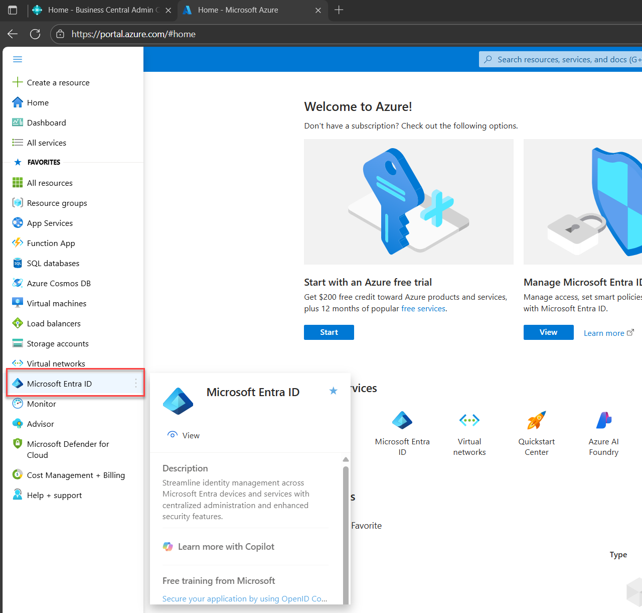Click Learn more with Copilot

click(x=219, y=547)
